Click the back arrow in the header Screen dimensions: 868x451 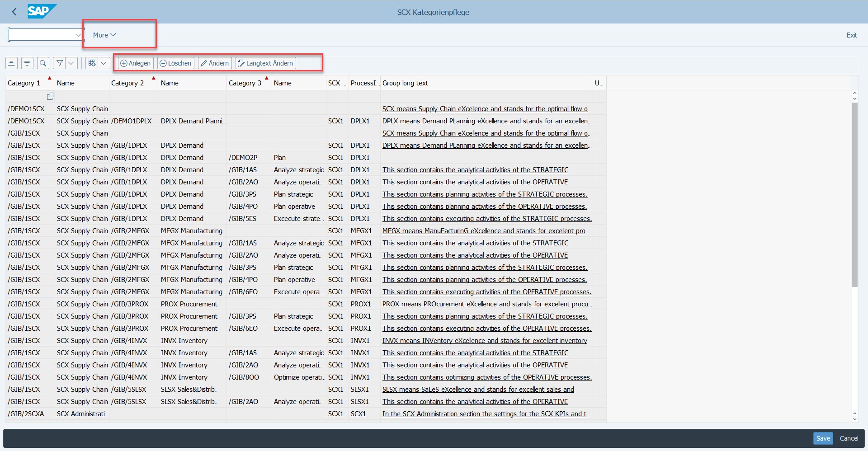tap(14, 12)
